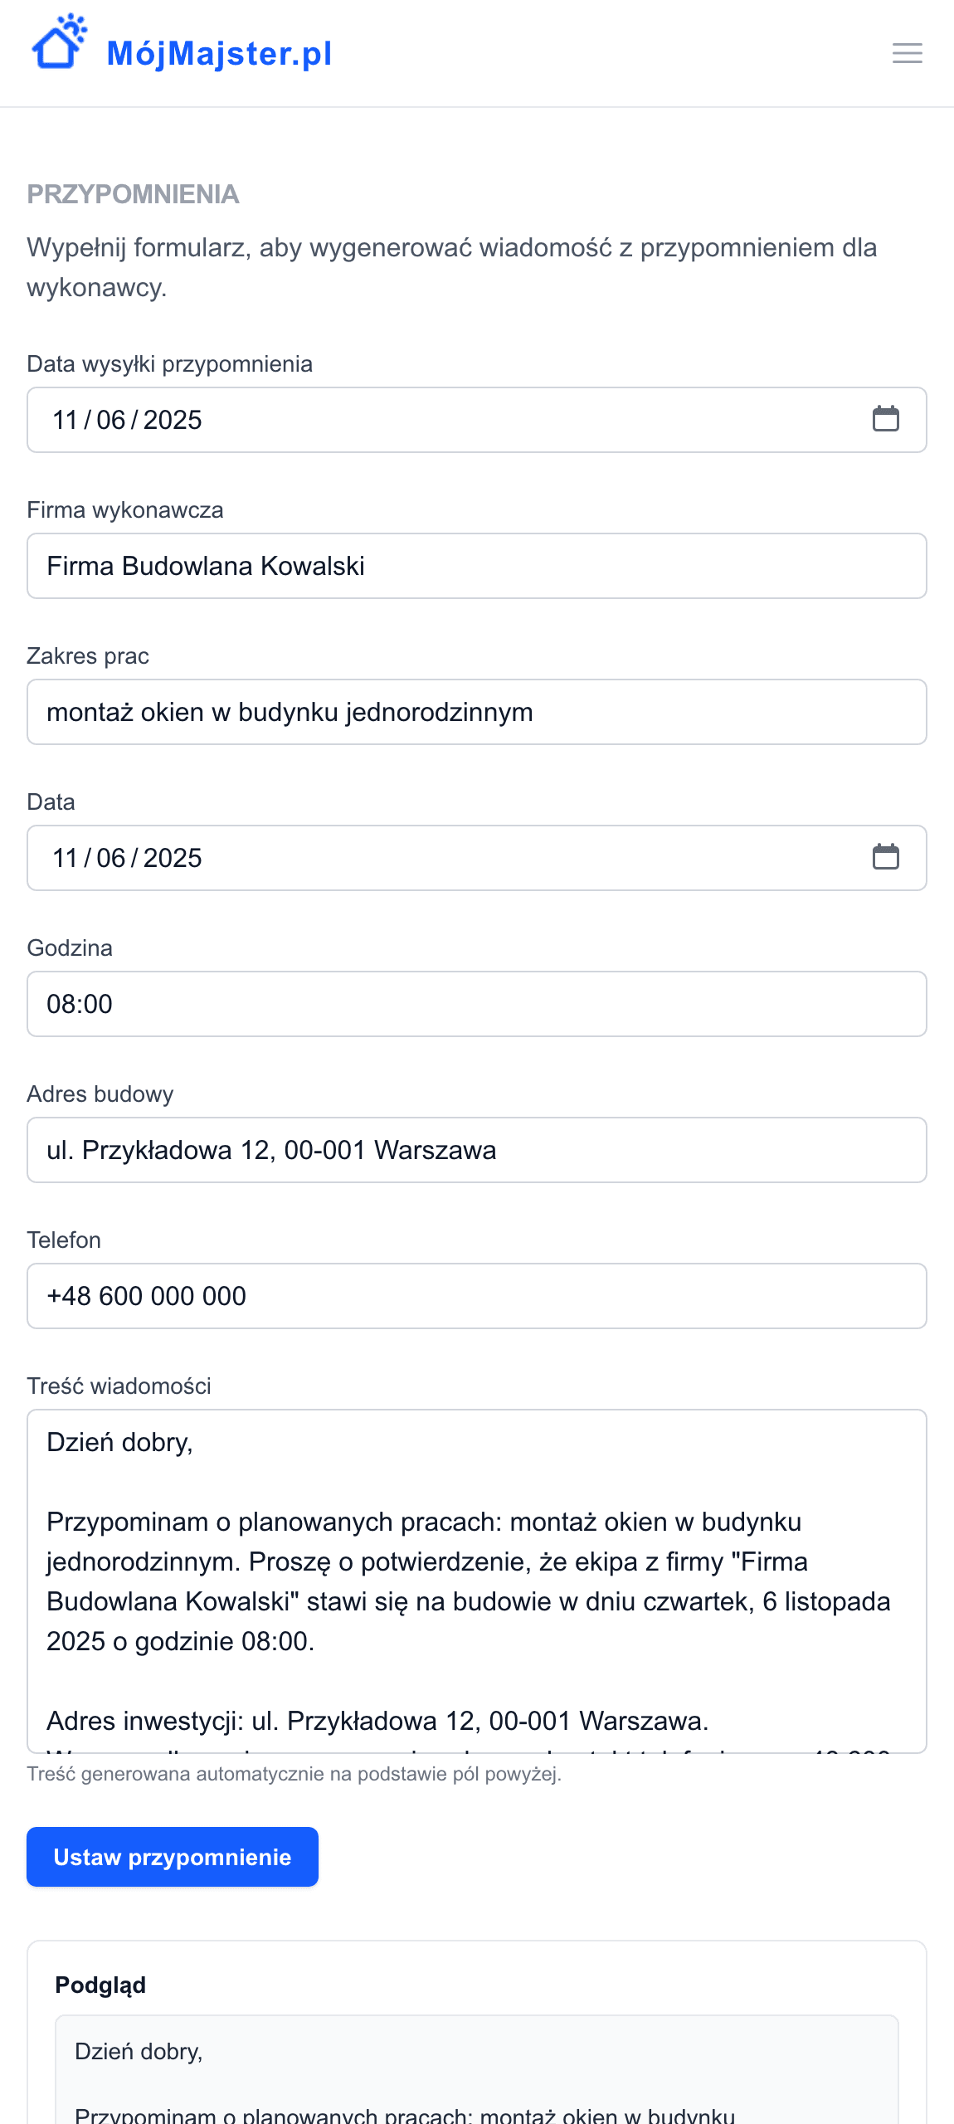Screen dimensions: 954x2124
Task: Select the '06' segment in Data wysyłki przypomnienia
Action: 111,420
